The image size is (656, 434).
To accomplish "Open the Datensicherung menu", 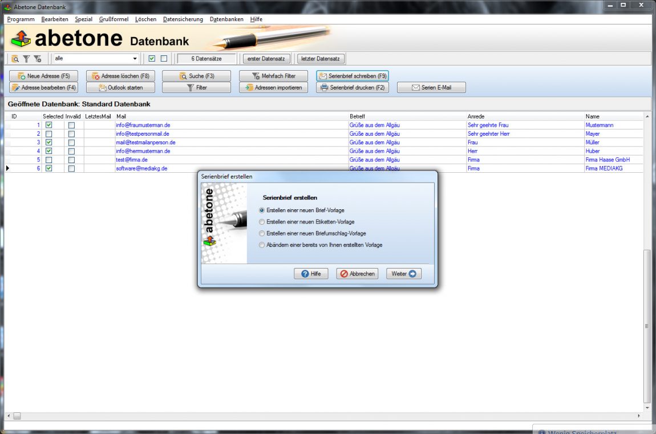I will (183, 19).
